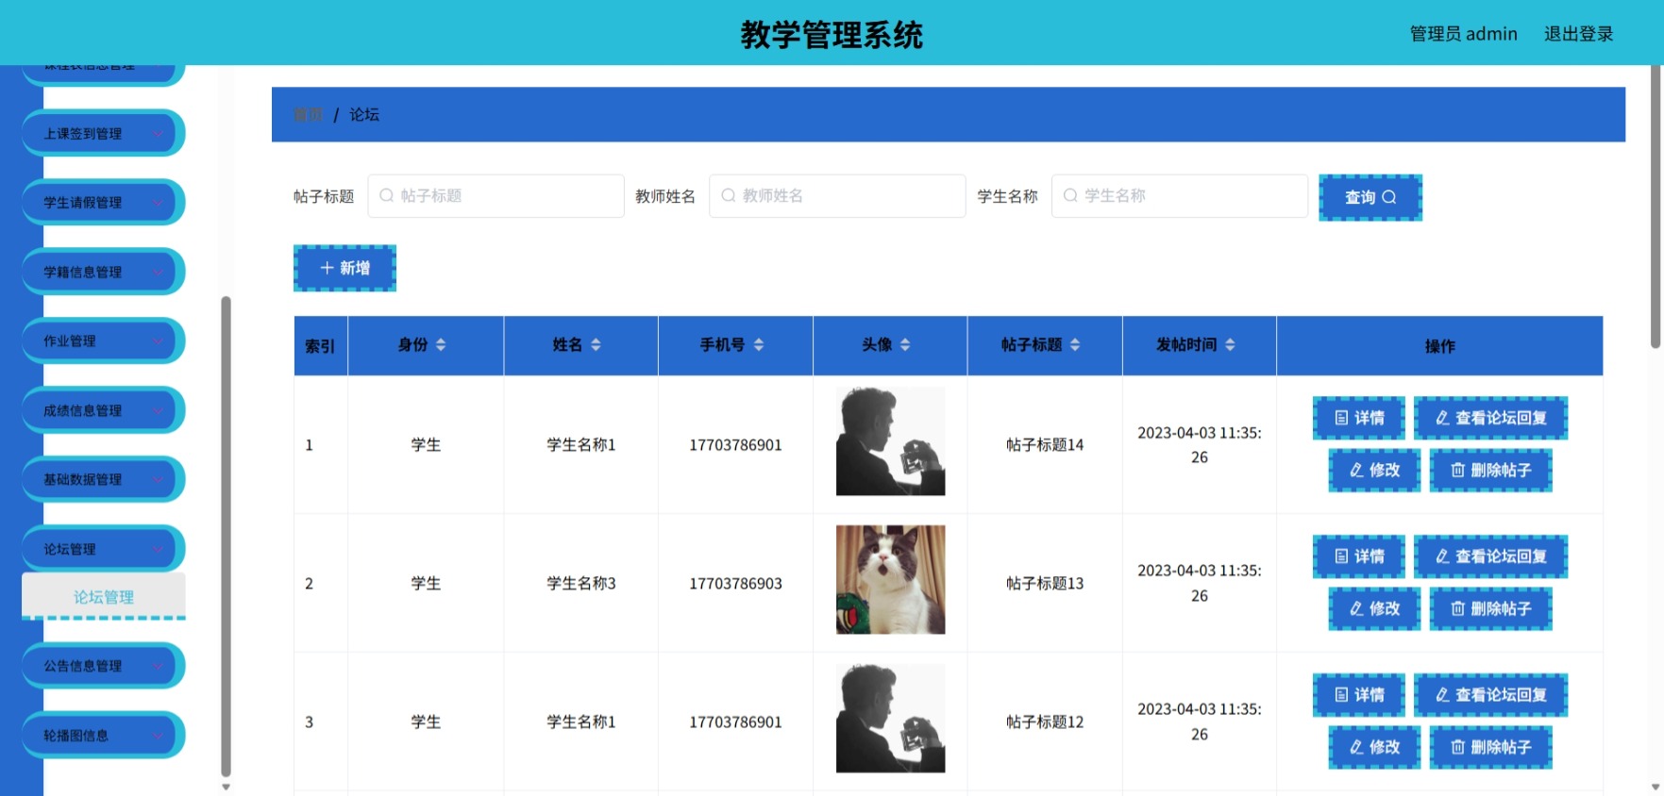
Task: Open 详情 for 帖子标题14
Action: [x=1359, y=418]
